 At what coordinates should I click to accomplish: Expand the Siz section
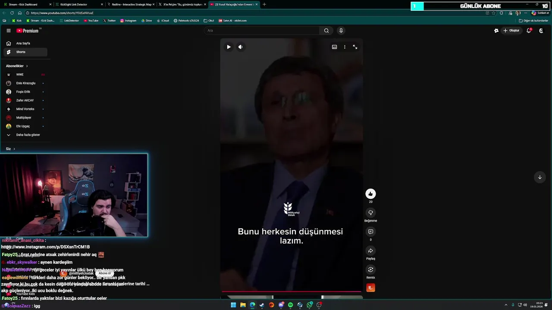[x=10, y=149]
